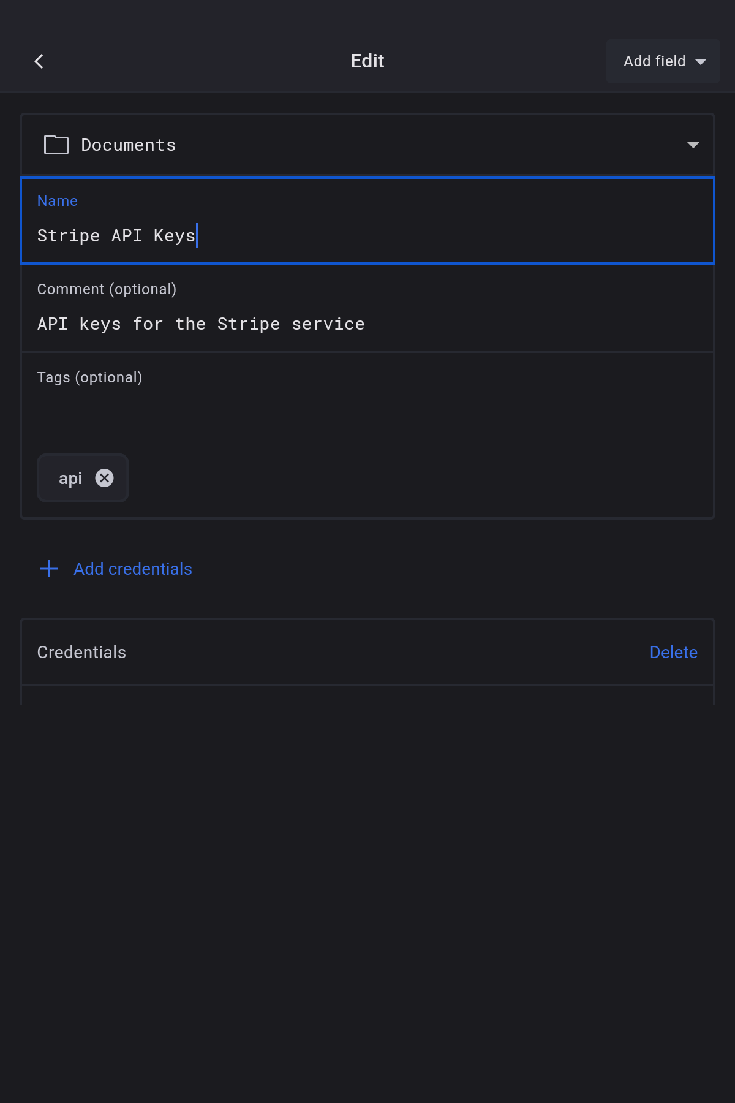Screen dimensions: 735x1103
Task: Open the Add field button
Action: tap(654, 61)
